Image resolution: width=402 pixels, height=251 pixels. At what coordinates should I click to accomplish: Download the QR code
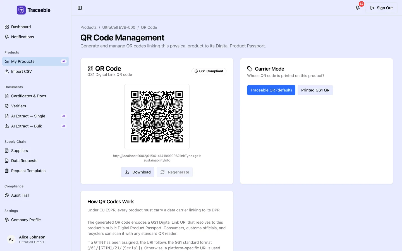(138, 172)
